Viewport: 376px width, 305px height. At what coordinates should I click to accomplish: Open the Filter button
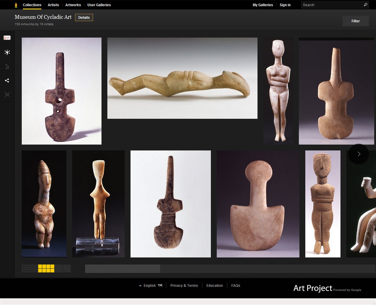click(x=355, y=21)
